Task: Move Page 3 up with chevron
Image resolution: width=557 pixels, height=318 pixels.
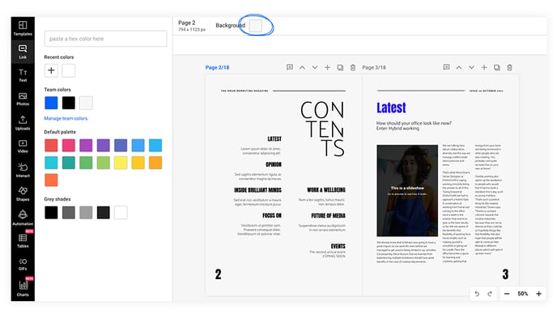Action: [459, 67]
